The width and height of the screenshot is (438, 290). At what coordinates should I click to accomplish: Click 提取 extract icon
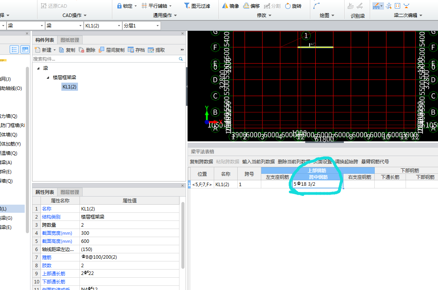click(151, 50)
